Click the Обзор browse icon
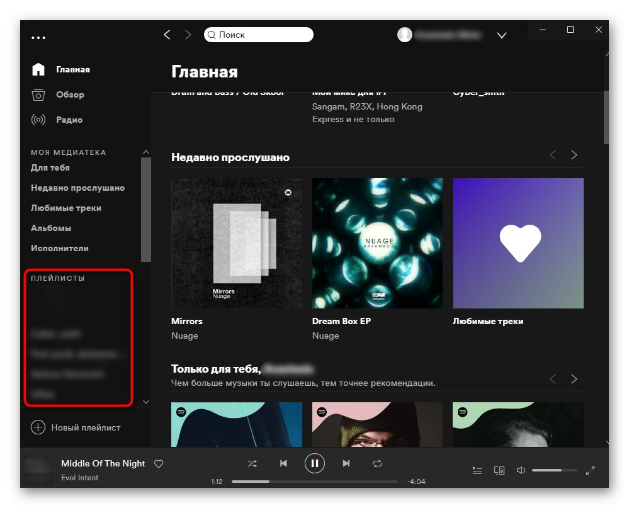The width and height of the screenshot is (629, 508). pyautogui.click(x=38, y=95)
